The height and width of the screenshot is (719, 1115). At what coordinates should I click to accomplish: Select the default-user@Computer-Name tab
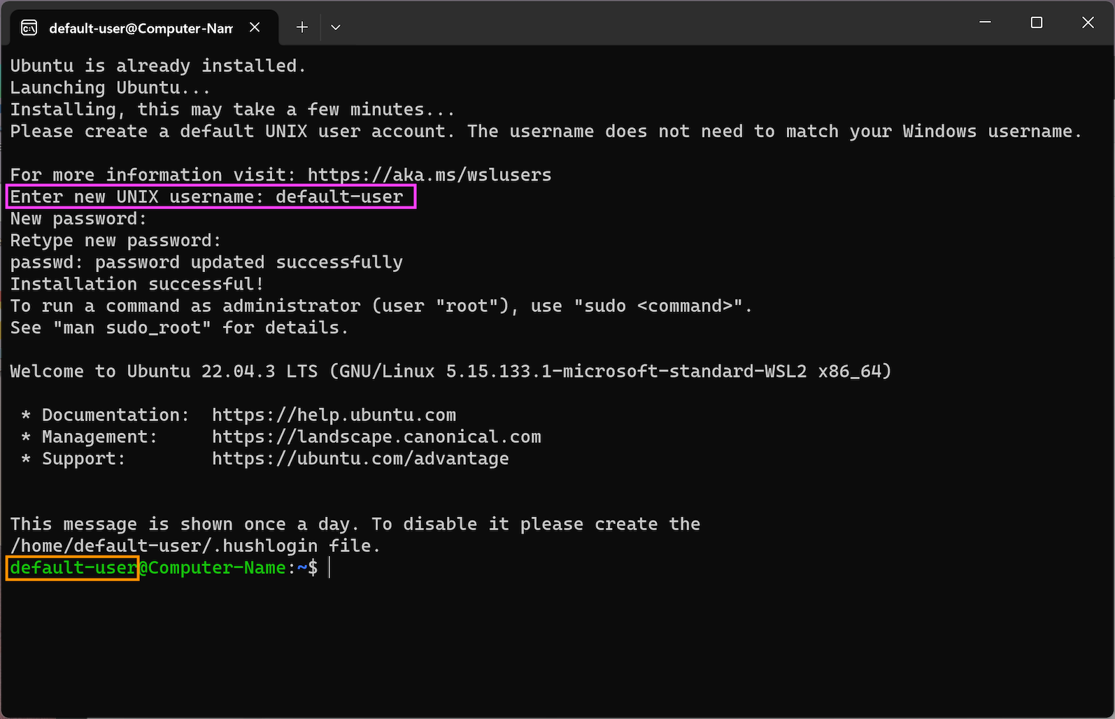pos(140,28)
